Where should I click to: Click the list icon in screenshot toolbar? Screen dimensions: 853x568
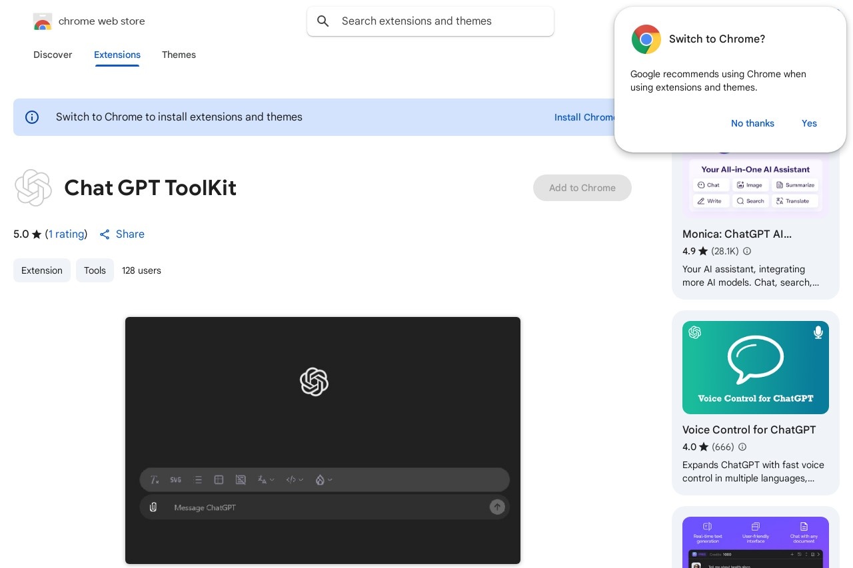(x=198, y=479)
